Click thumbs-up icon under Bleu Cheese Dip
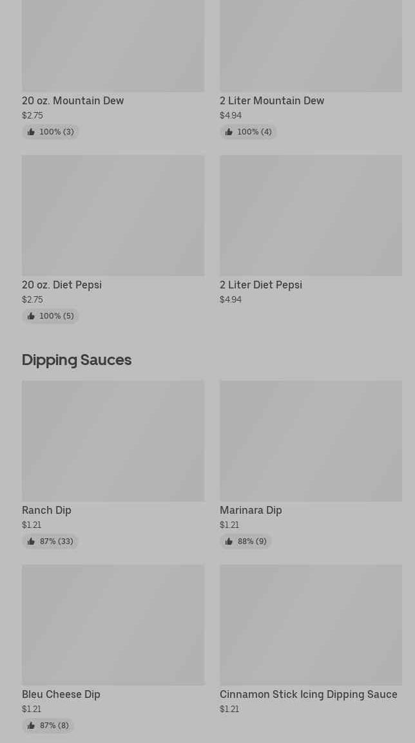415x743 pixels. point(31,726)
